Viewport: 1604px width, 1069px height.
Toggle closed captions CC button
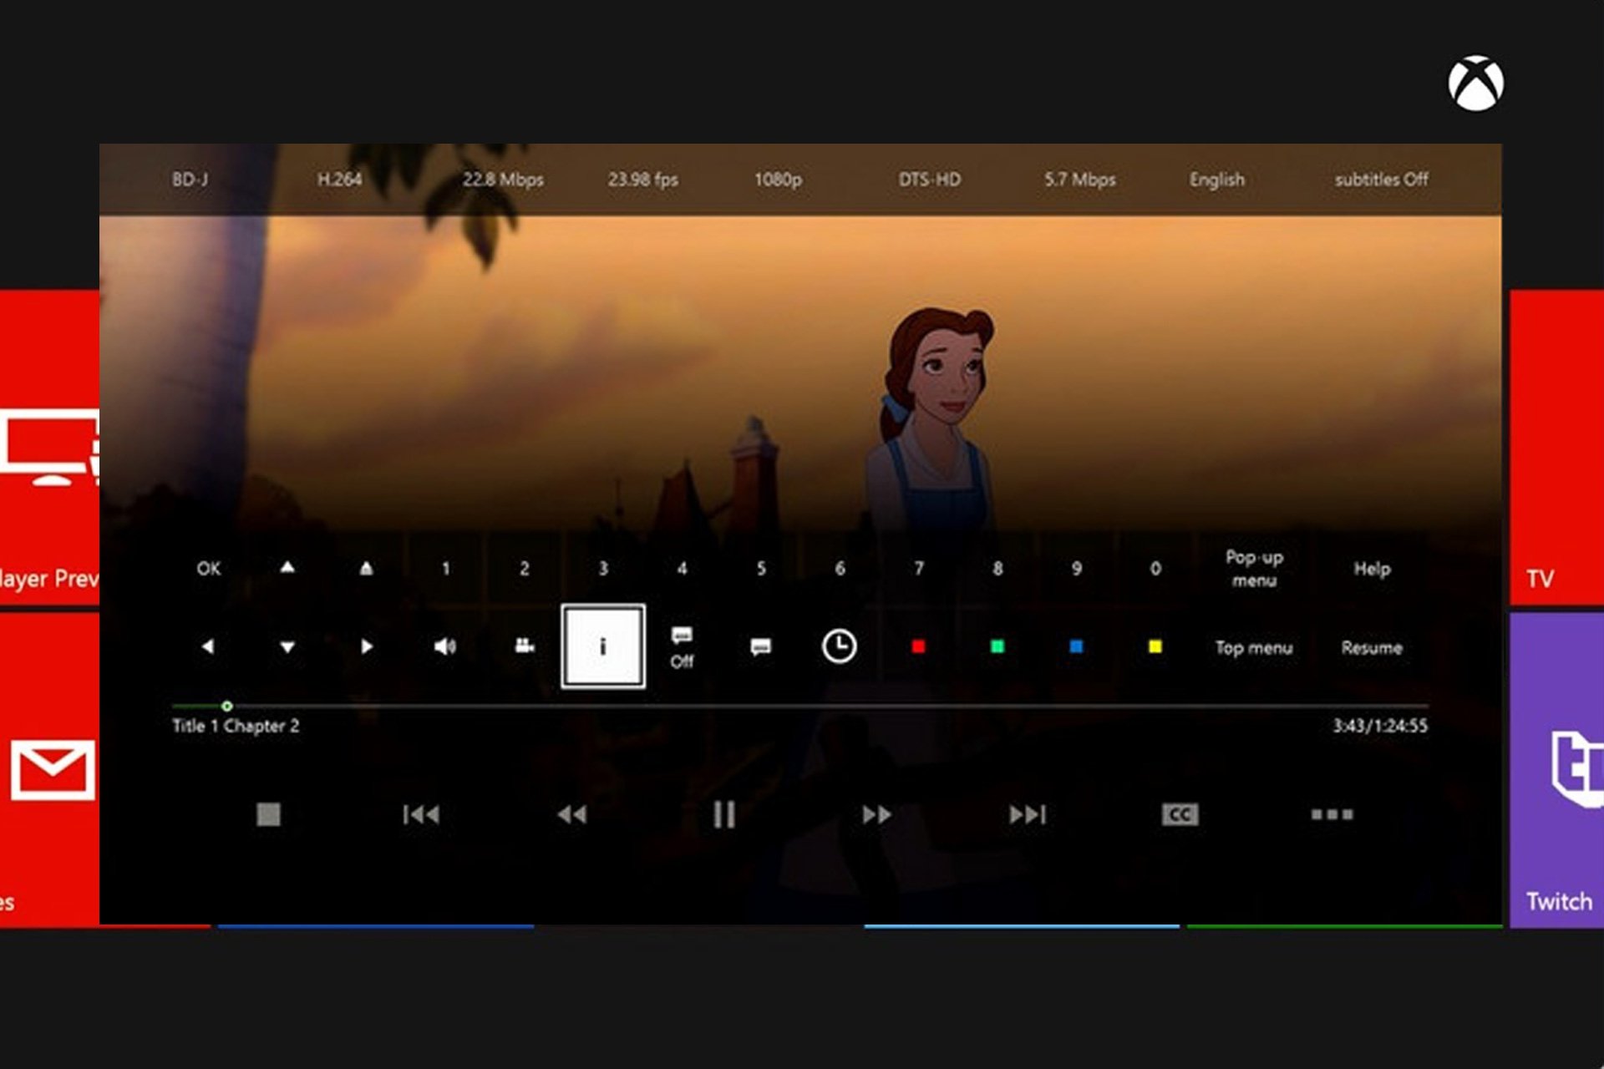click(x=1180, y=814)
